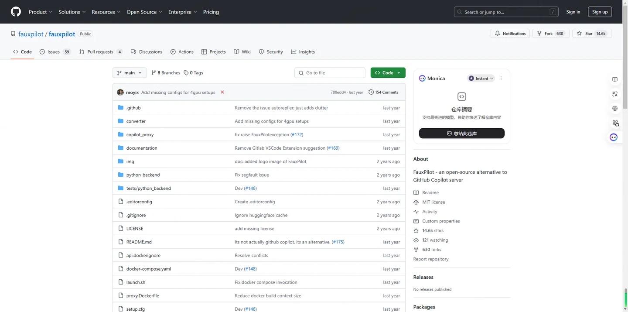Viewport: 628px width, 312px height.
Task: View 8 Branches link
Action: [166, 73]
